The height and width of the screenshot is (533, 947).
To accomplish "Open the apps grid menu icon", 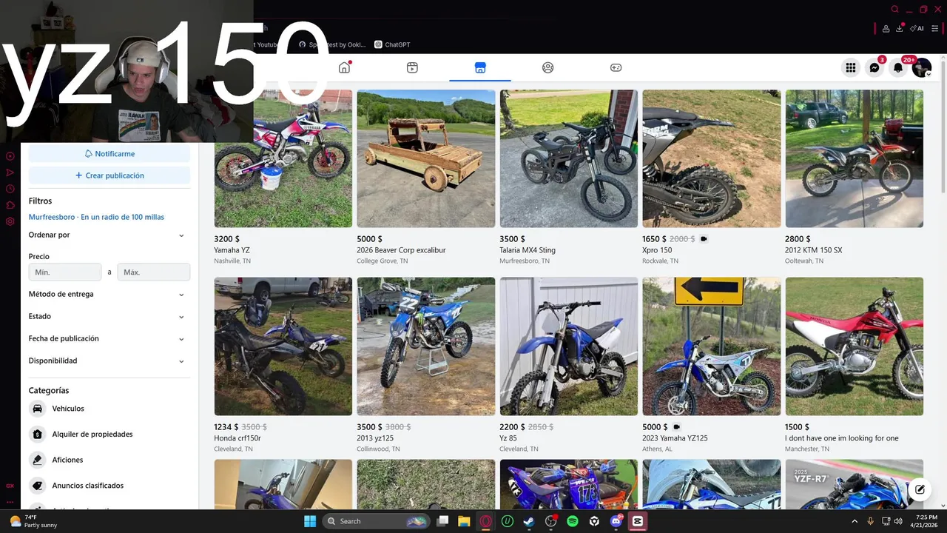I will pos(851,67).
